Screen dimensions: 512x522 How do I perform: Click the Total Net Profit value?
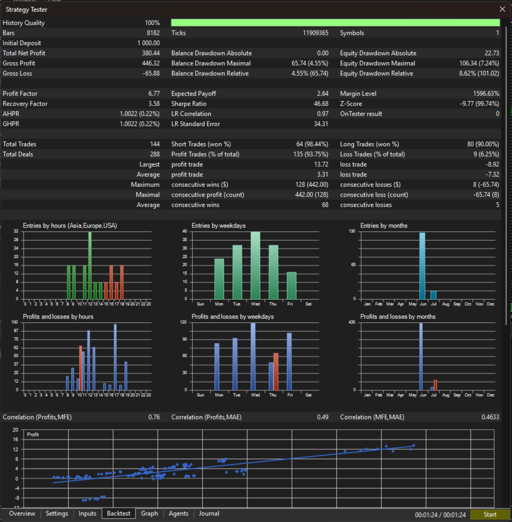tap(151, 53)
